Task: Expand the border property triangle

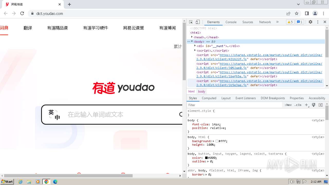Action: [x=207, y=174]
